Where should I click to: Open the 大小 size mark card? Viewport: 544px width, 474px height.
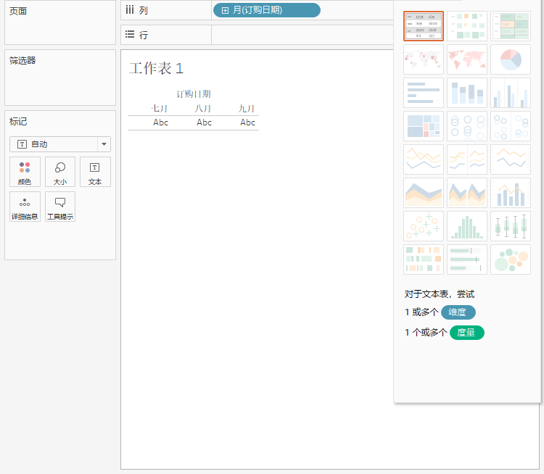pos(60,172)
